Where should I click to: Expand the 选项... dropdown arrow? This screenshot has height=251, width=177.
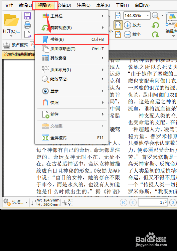click(x=26, y=202)
